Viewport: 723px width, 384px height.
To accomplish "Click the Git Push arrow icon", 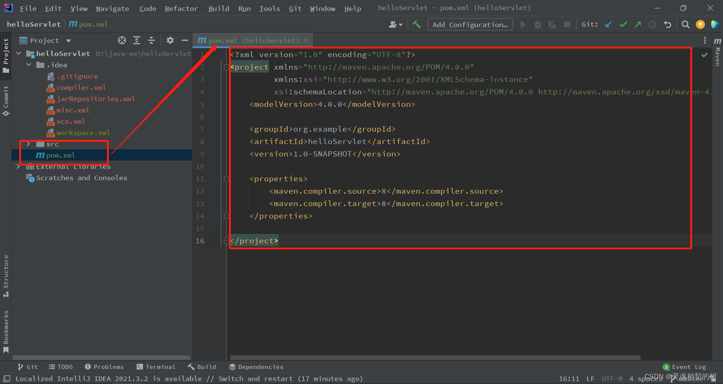I will pyautogui.click(x=638, y=24).
